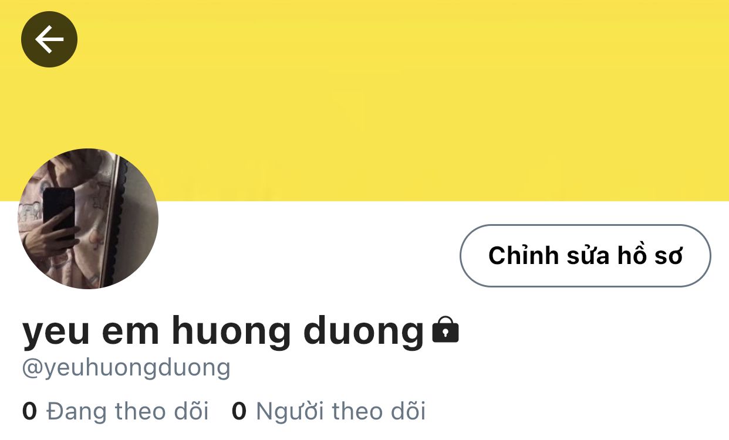Click the padlock icon beside the name

tap(446, 330)
